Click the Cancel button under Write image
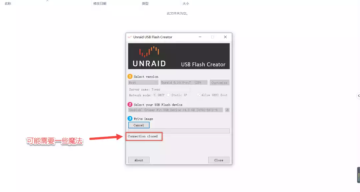This screenshot has height=192, width=360. tap(139, 125)
